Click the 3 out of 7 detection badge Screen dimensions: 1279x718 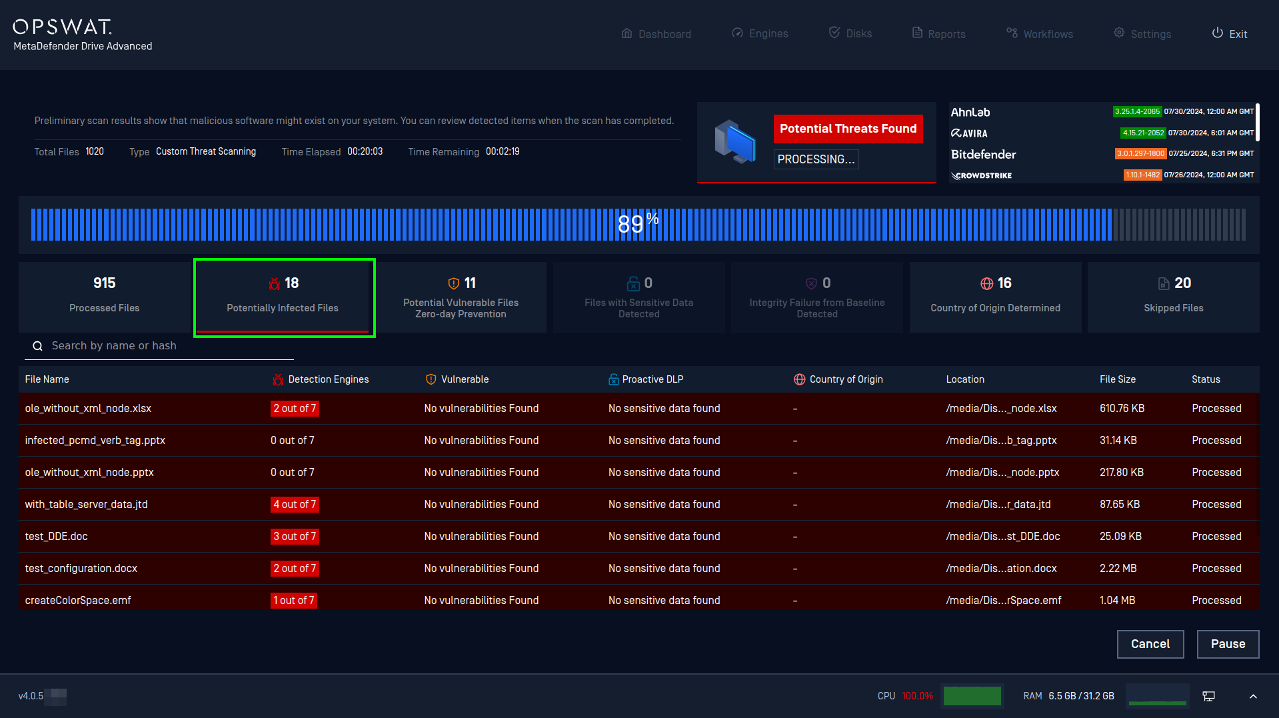tap(295, 537)
